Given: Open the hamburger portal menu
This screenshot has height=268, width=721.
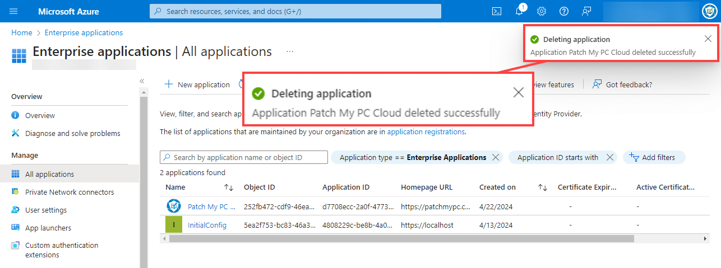Looking at the screenshot, I should (14, 11).
